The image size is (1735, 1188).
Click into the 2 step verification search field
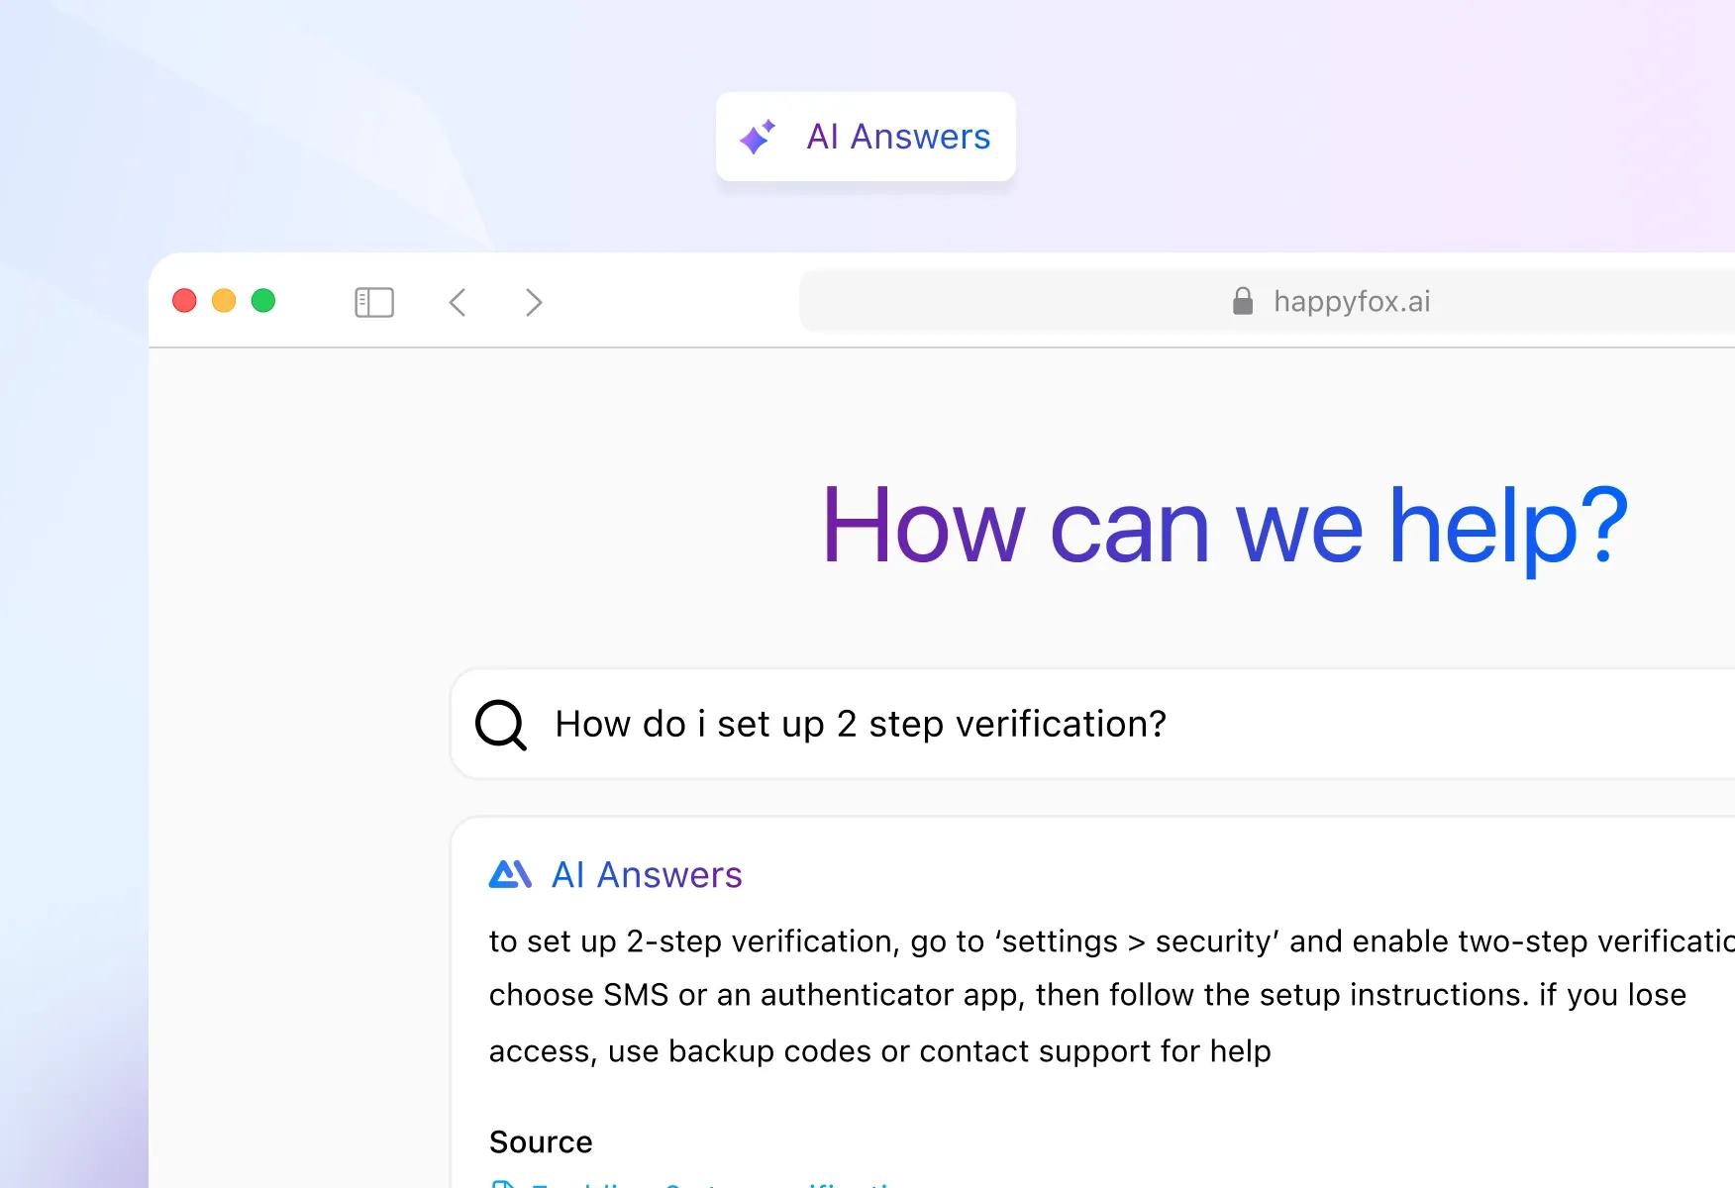[861, 725]
